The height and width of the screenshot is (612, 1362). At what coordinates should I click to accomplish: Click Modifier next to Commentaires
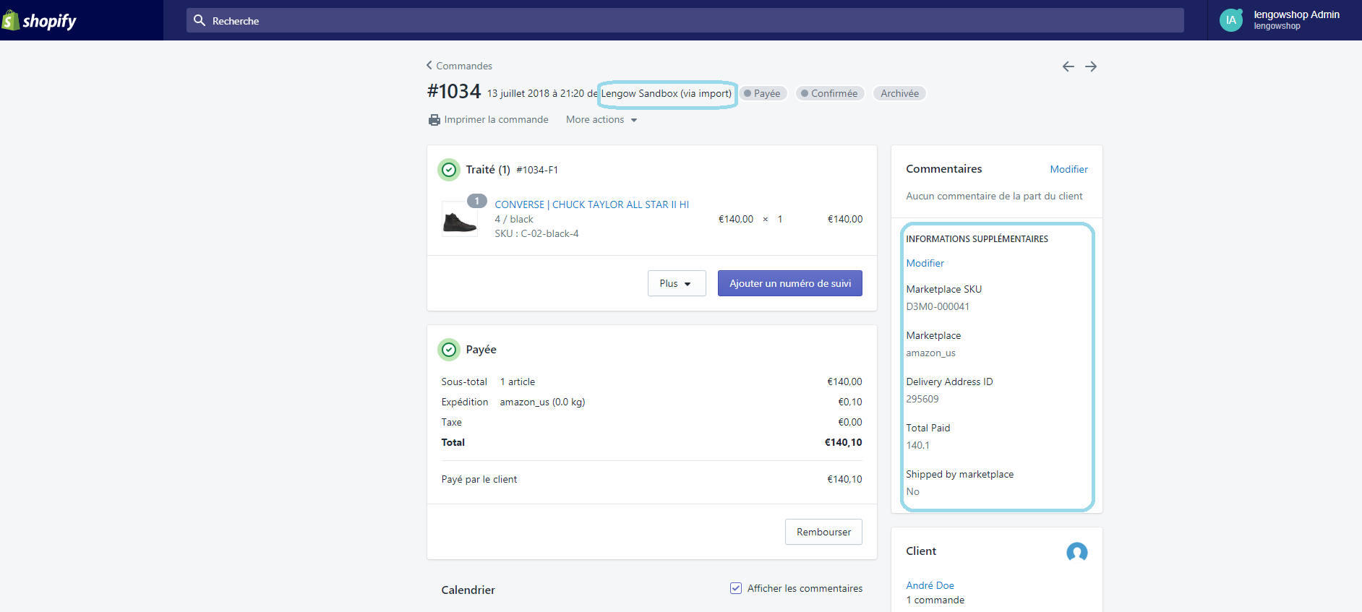point(1068,169)
